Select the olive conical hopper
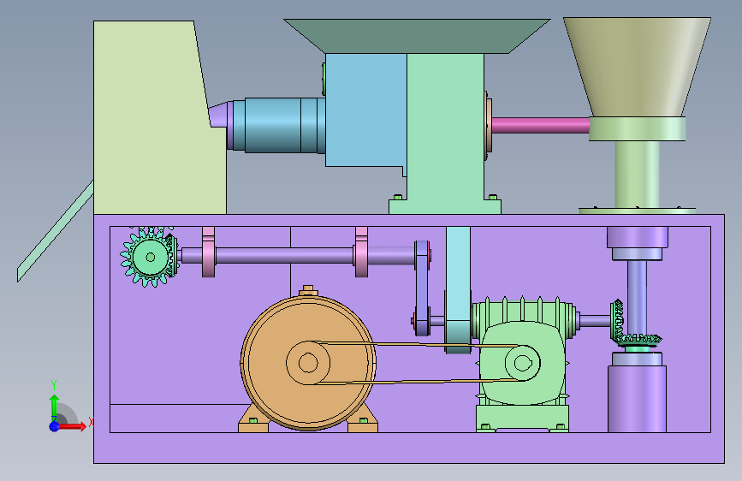 tap(637, 67)
